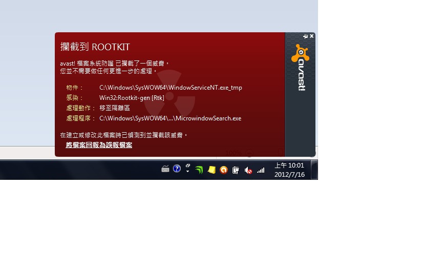Click the Show desktop button beside the clock
The width and height of the screenshot is (445, 269).
[x=314, y=170]
